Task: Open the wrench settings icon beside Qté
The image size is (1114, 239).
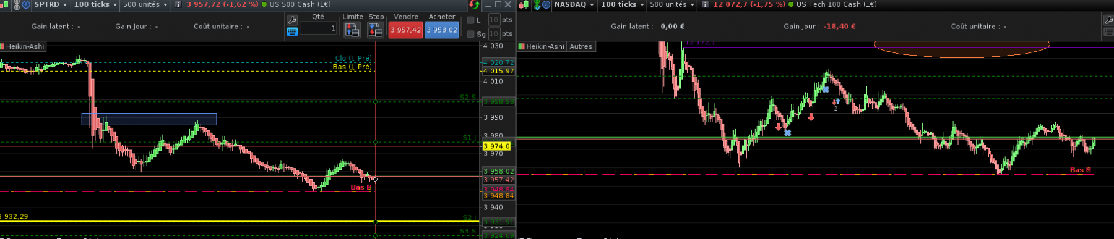Action: point(292,19)
